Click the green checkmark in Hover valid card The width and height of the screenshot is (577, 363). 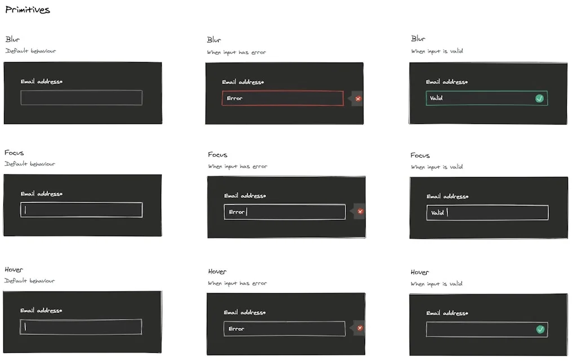(539, 329)
